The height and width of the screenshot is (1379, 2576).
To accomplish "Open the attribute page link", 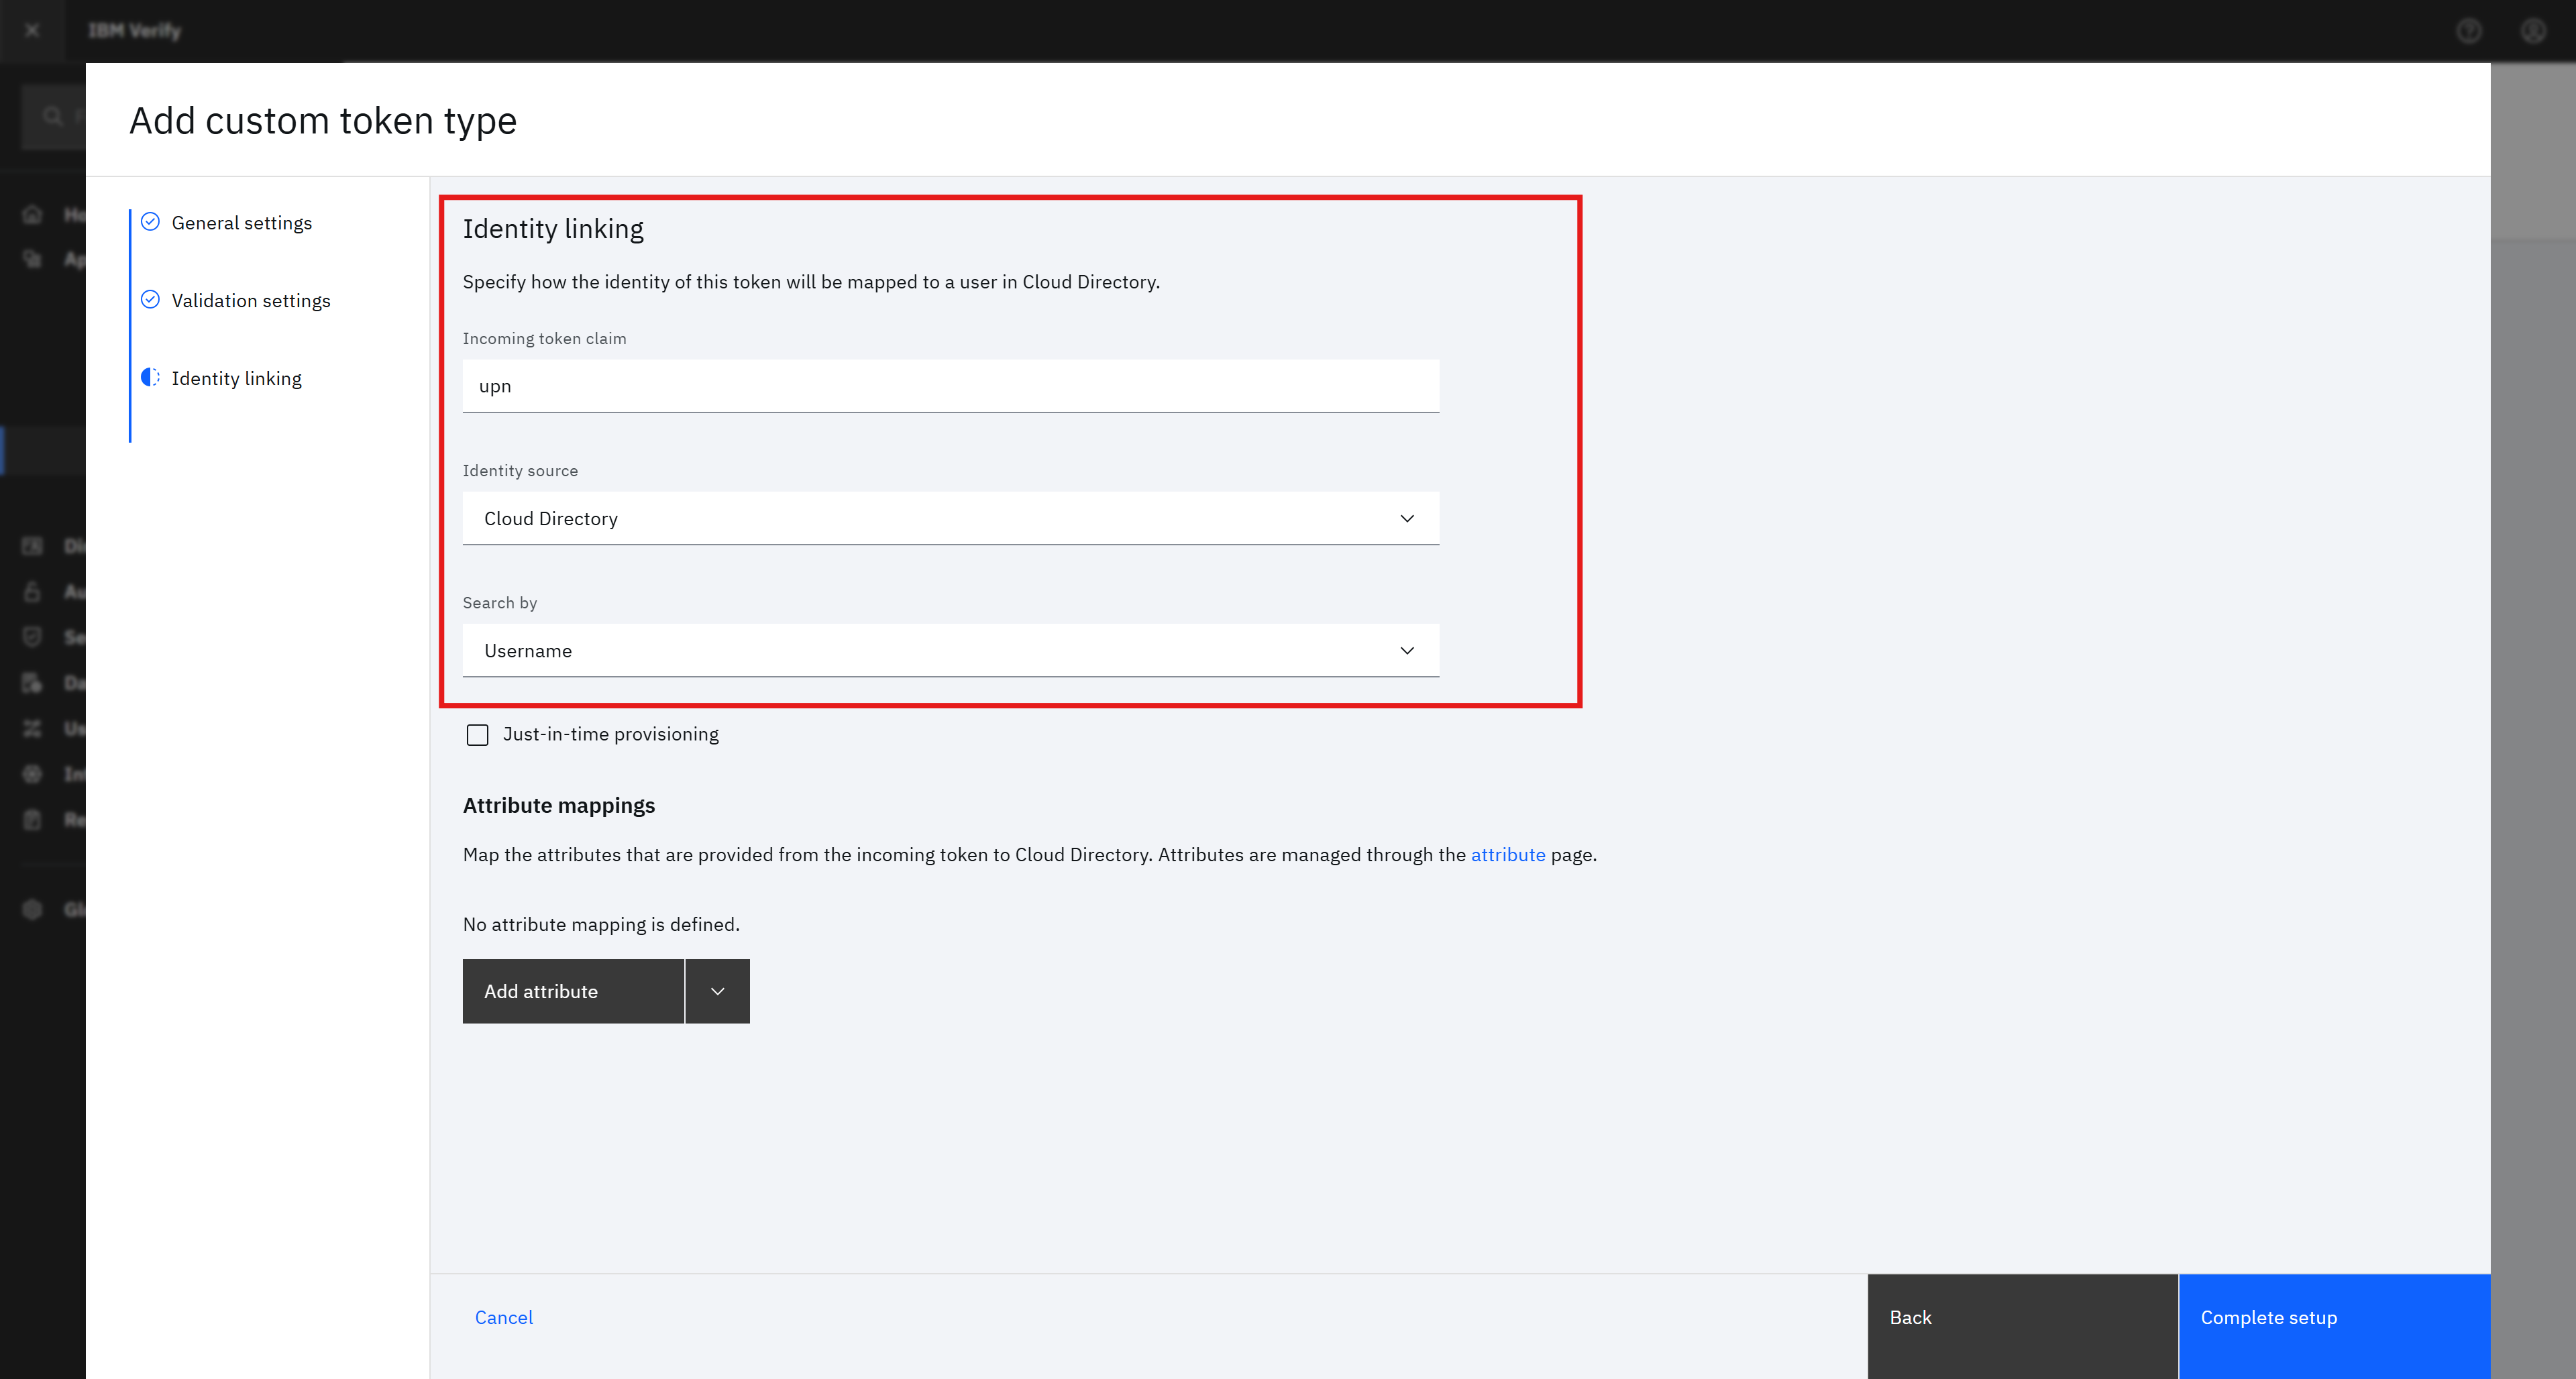I will pyautogui.click(x=1507, y=855).
